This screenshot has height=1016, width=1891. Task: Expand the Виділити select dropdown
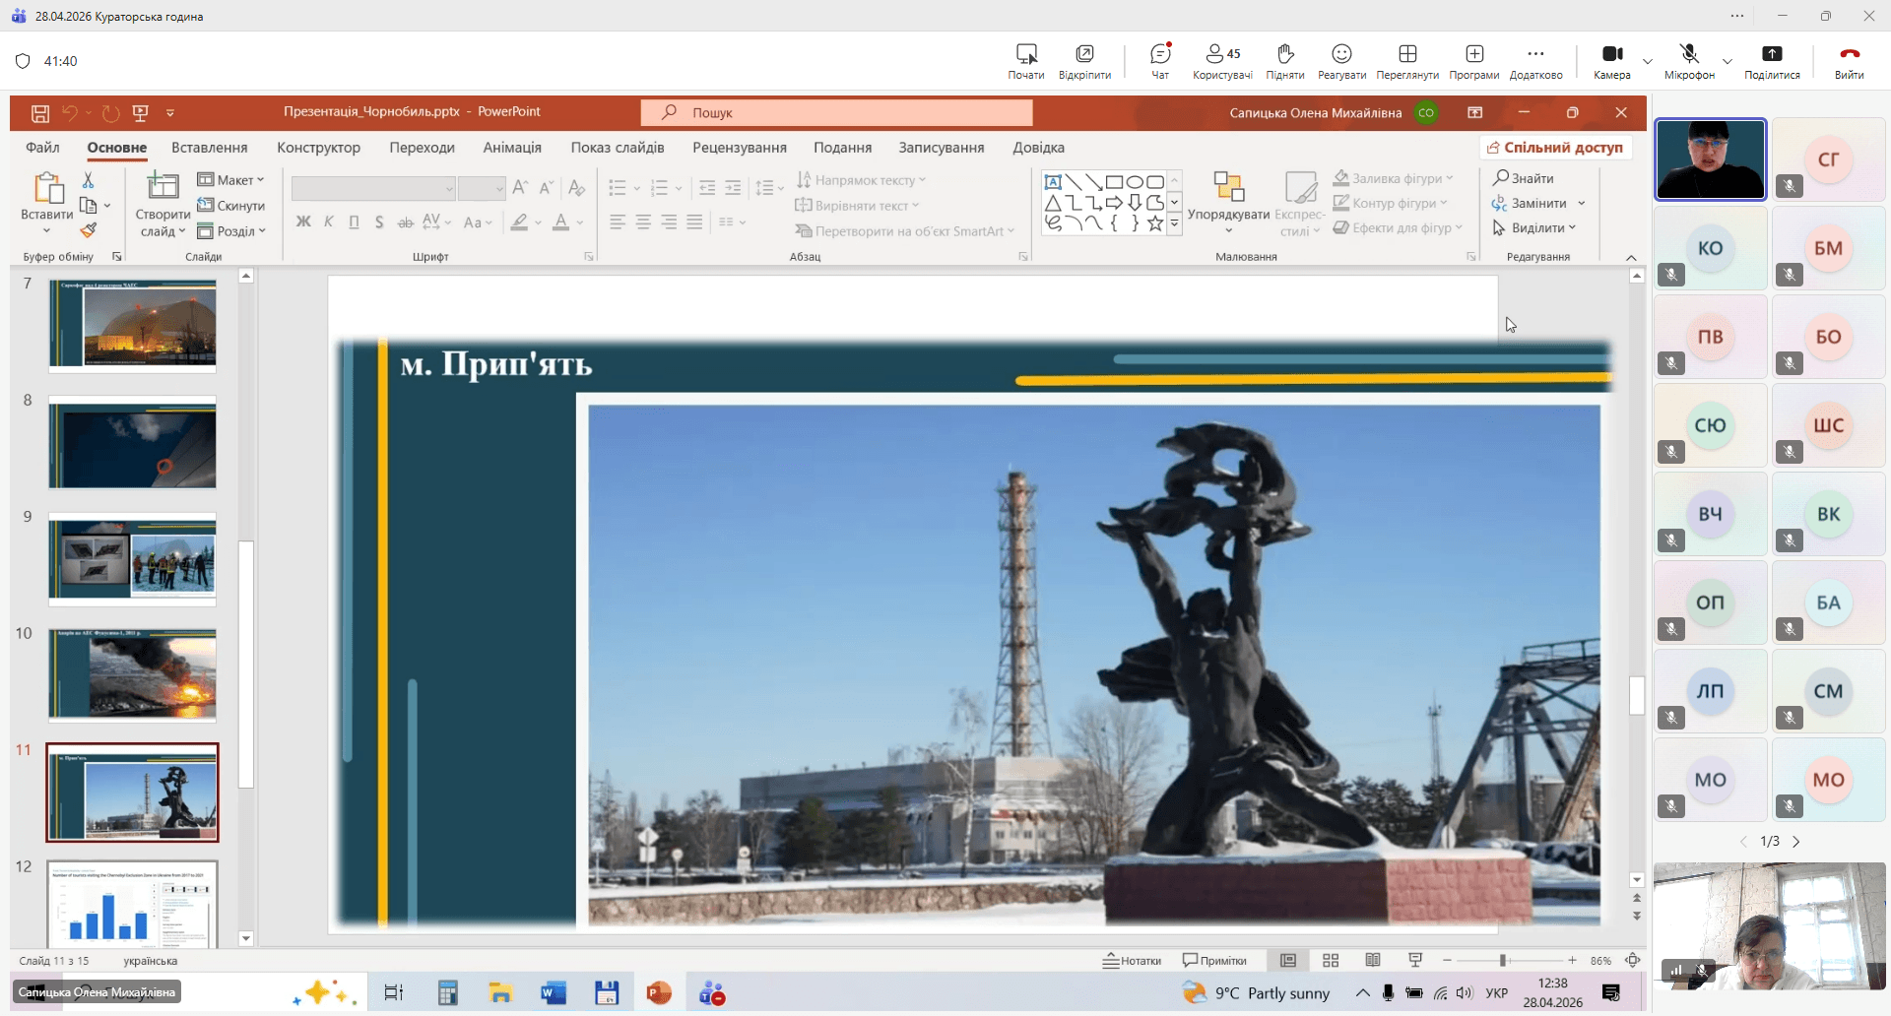pos(1534,227)
